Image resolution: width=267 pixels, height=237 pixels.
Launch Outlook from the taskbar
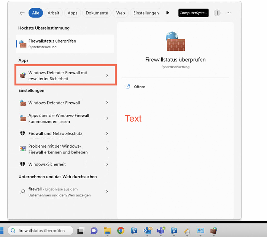click(148, 231)
